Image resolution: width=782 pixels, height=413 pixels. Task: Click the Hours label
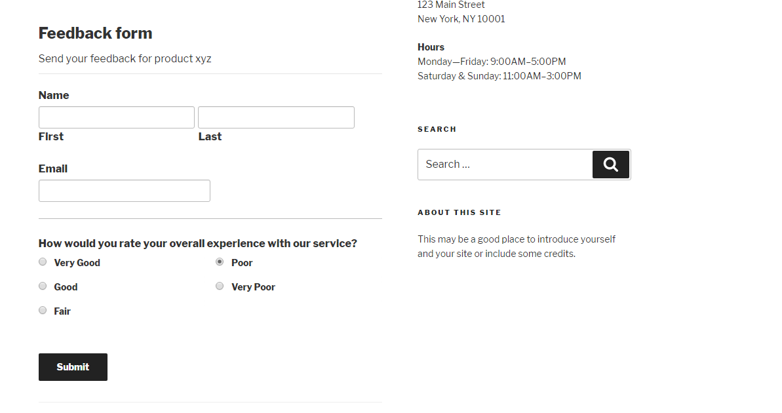pyautogui.click(x=431, y=47)
